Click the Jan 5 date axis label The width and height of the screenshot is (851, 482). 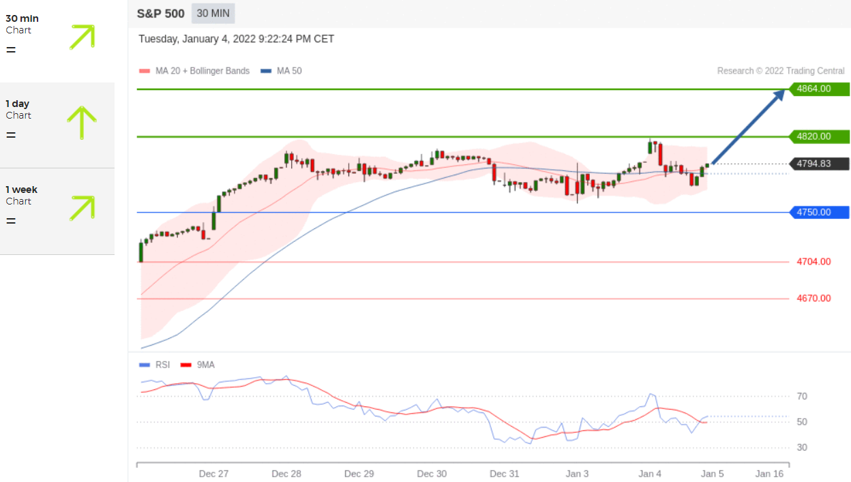(712, 474)
